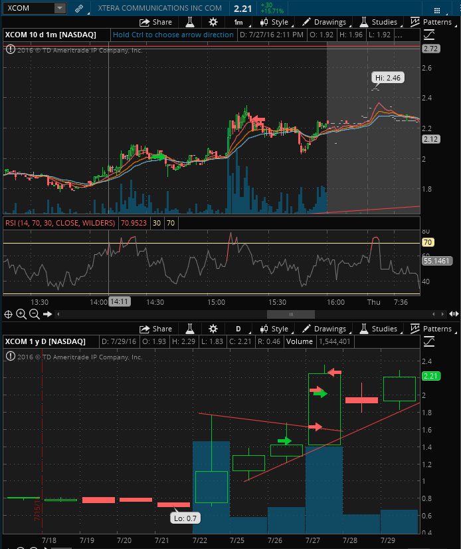Click the info icon on the lower chart

[11, 357]
